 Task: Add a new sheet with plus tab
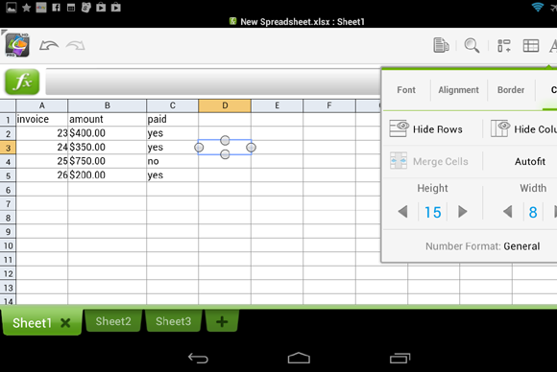(x=222, y=321)
